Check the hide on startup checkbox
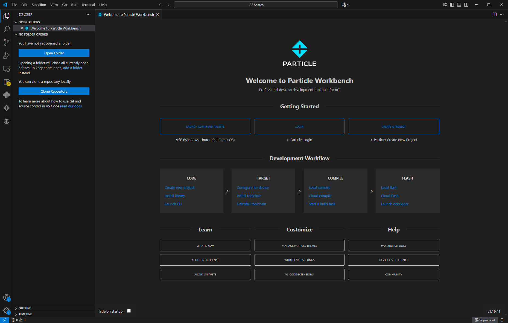508x323 pixels. 129,311
